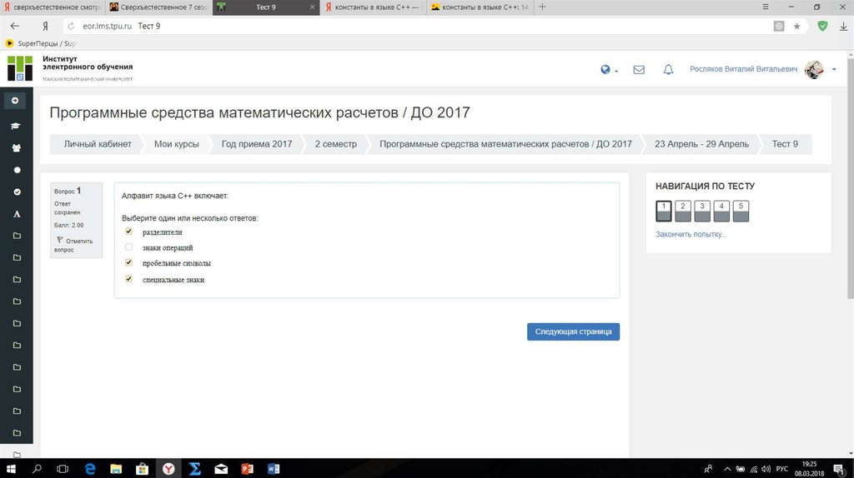Bookmark page with the star icon

(796, 26)
